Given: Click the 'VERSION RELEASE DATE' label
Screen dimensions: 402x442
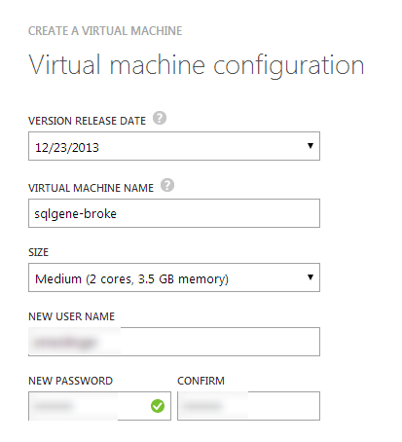Looking at the screenshot, I should click(87, 121).
